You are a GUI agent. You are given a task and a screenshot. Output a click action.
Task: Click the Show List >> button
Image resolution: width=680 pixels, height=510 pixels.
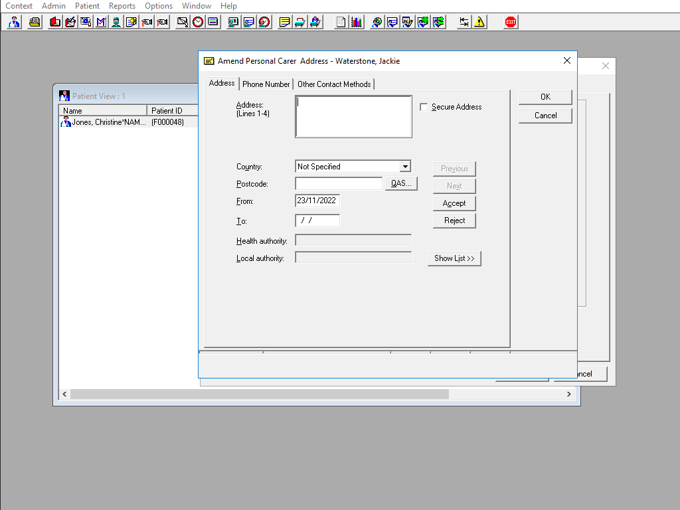pos(454,258)
